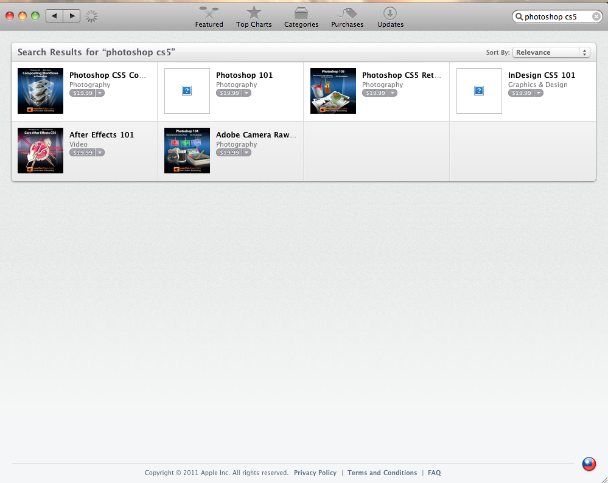Expand price options arrow for InDesign CS5 101

[x=539, y=93]
